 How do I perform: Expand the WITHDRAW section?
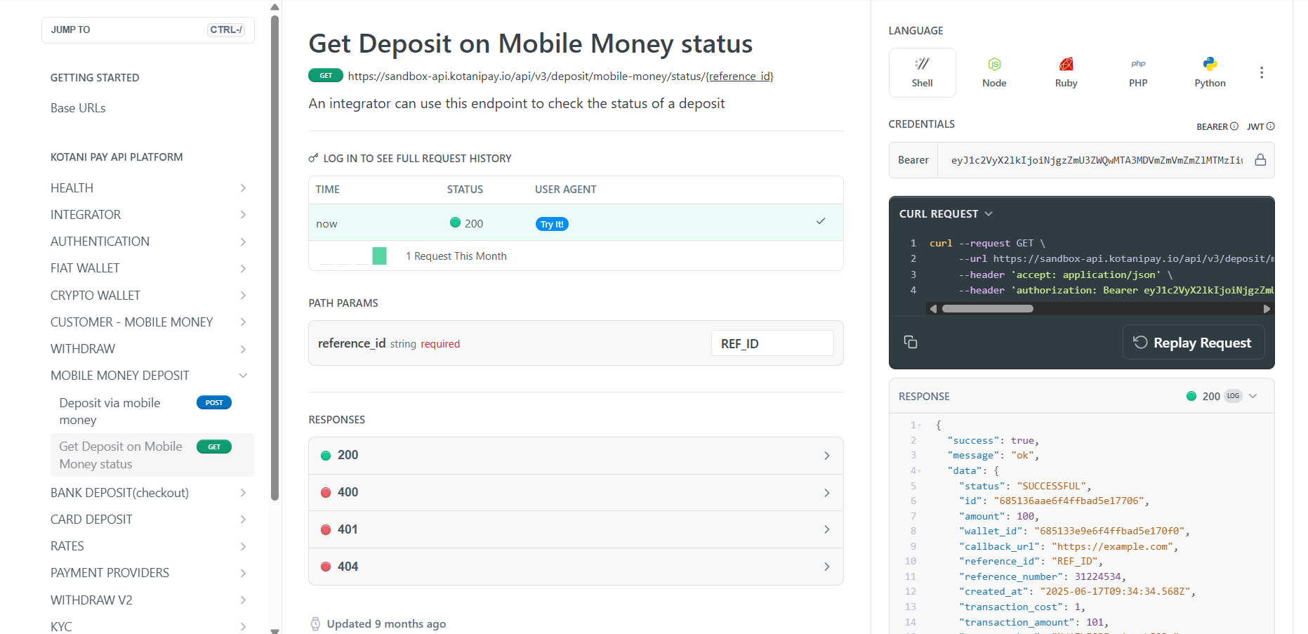coord(243,349)
